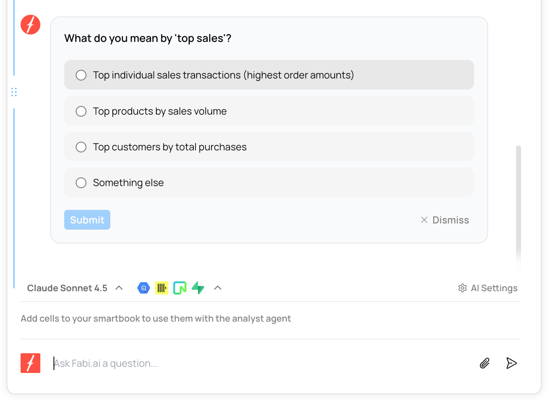This screenshot has height=405, width=549.
Task: Click the BigQuery data source icon
Action: click(x=144, y=288)
